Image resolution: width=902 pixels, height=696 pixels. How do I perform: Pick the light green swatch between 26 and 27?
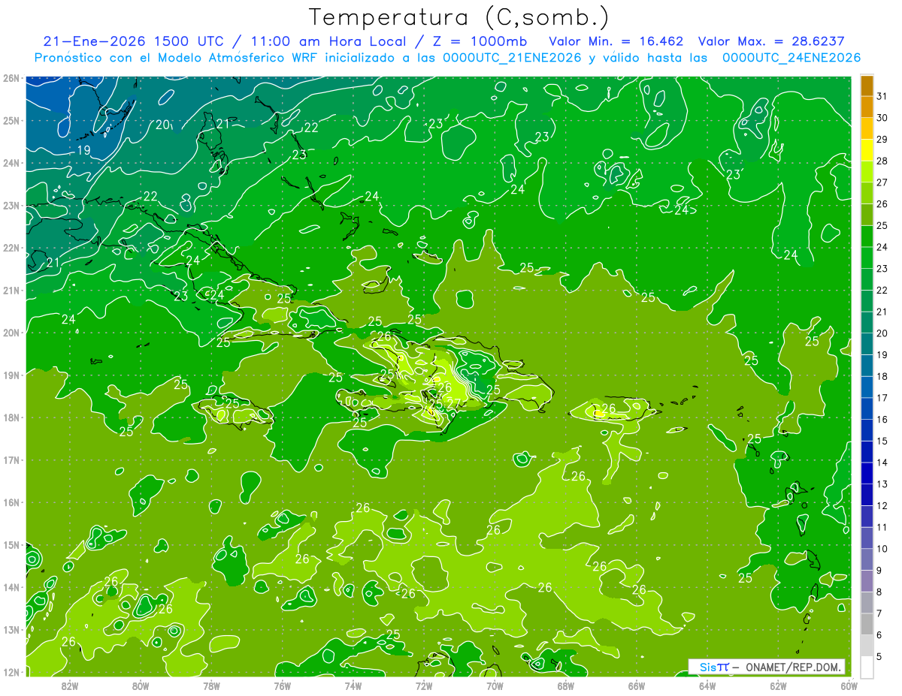click(867, 193)
